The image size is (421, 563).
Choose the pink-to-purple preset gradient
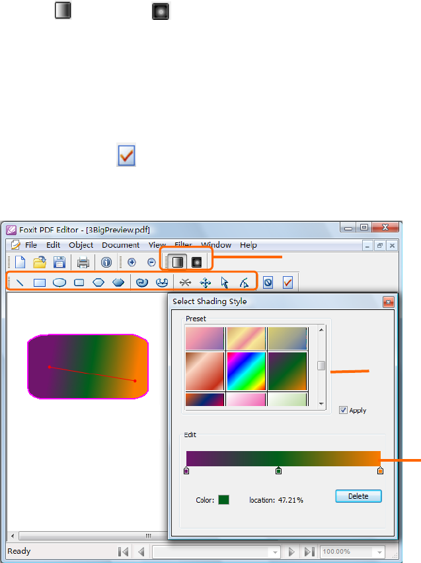point(205,338)
